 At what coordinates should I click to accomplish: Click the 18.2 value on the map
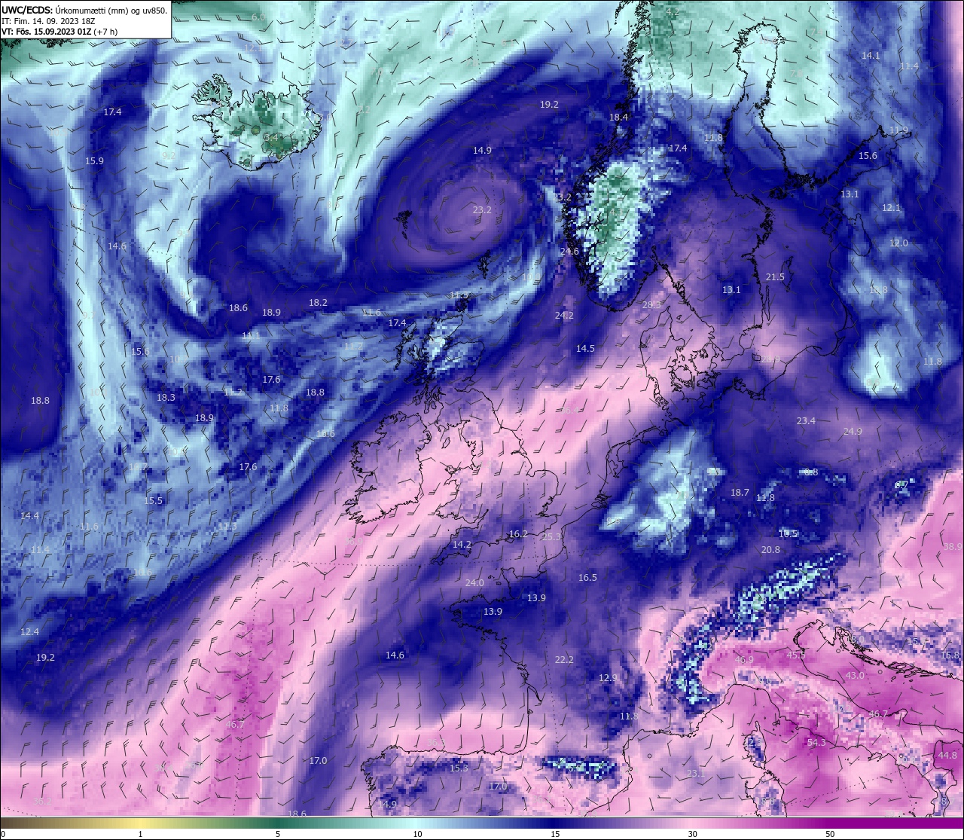(318, 302)
